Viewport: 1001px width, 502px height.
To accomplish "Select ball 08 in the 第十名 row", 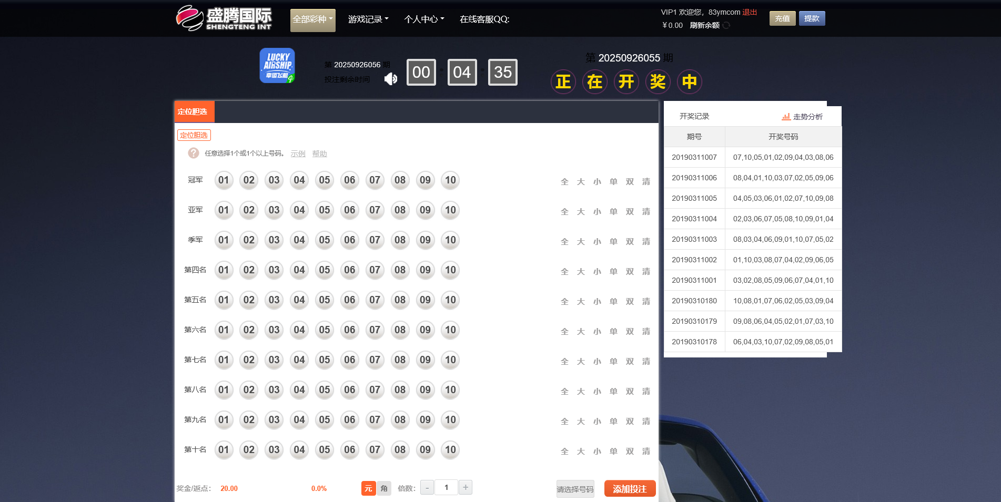I will point(400,450).
